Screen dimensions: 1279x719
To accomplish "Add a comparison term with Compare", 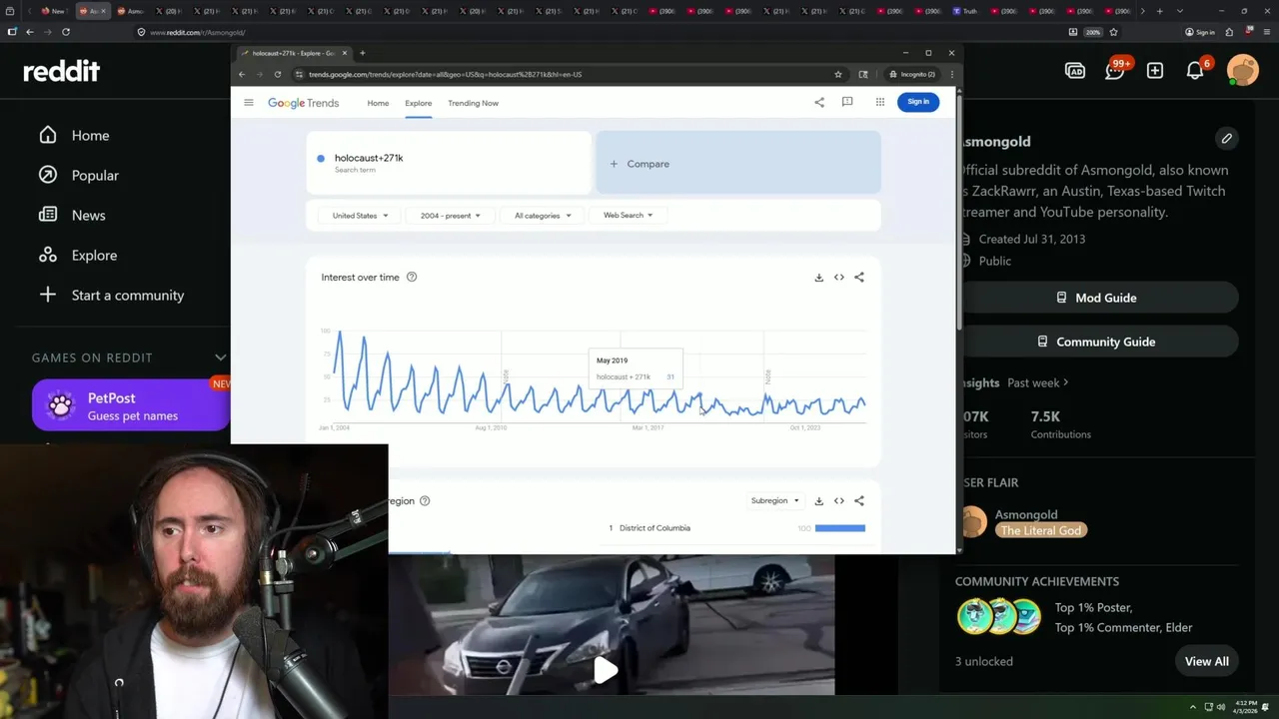I will click(738, 164).
